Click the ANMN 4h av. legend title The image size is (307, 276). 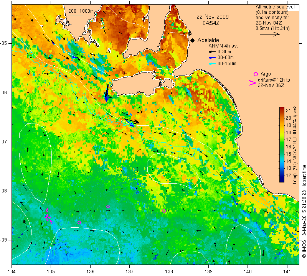(x=223, y=46)
